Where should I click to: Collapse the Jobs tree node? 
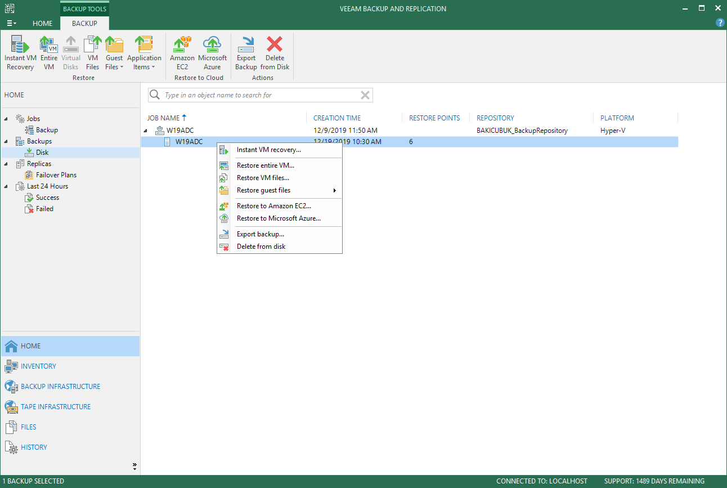(6, 119)
